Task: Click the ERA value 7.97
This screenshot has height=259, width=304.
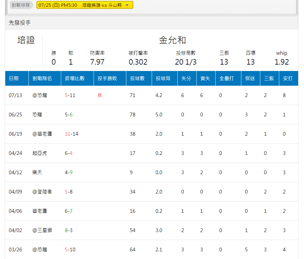Action: [x=97, y=62]
